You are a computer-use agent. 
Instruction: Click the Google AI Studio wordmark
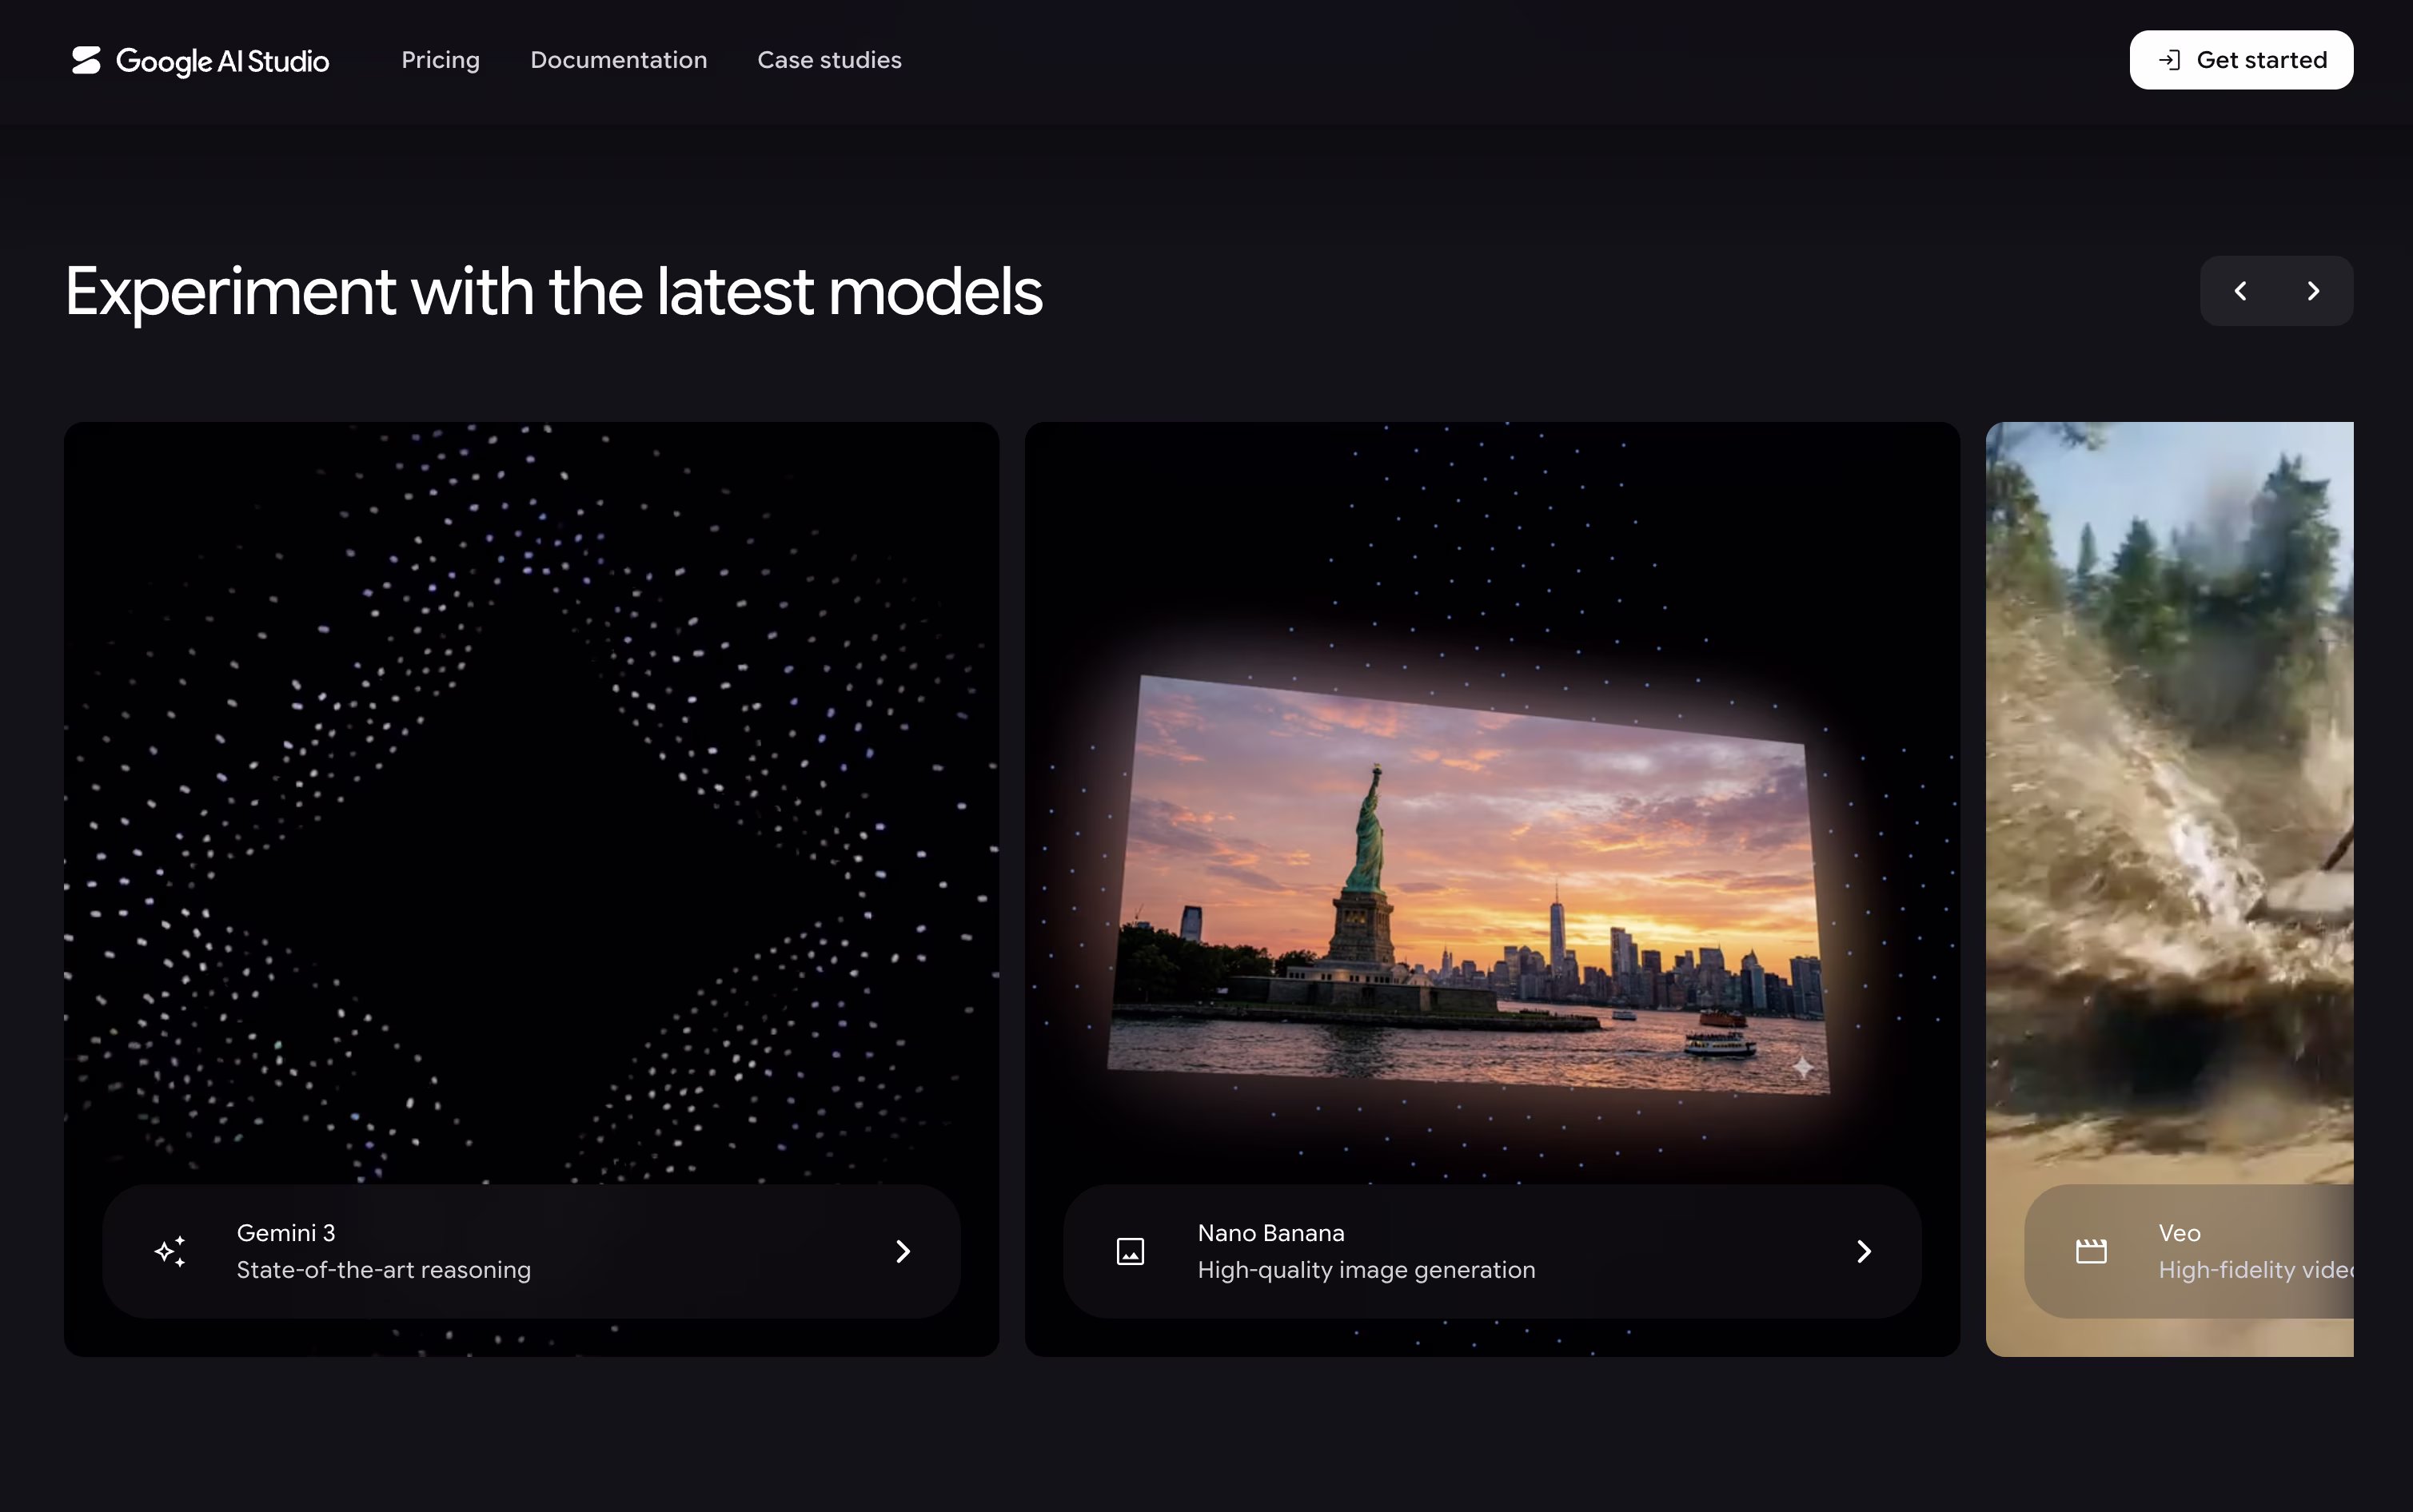pyautogui.click(x=222, y=61)
